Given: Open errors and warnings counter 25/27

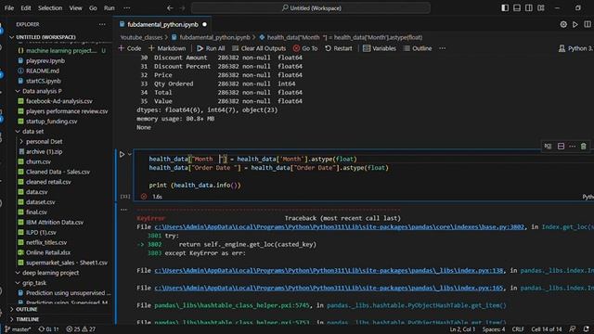Looking at the screenshot, I should (x=81, y=329).
